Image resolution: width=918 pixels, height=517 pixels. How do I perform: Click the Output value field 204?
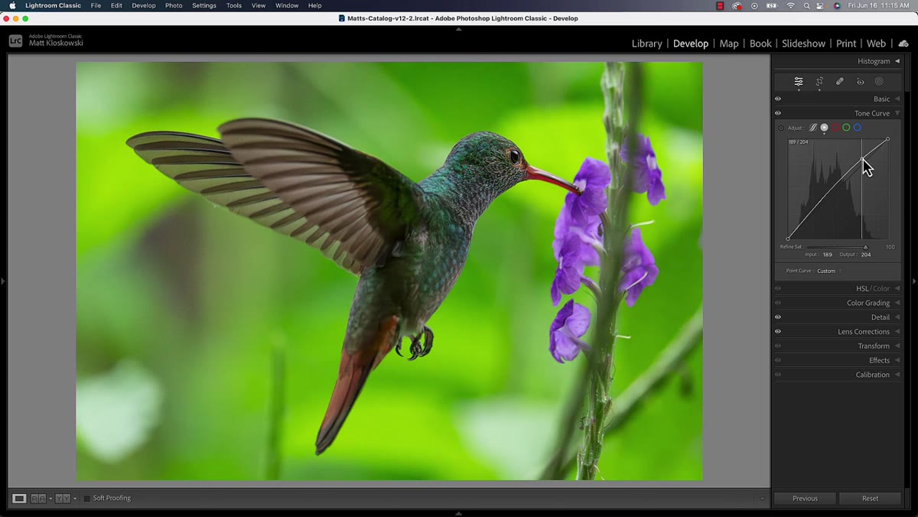pyautogui.click(x=866, y=255)
